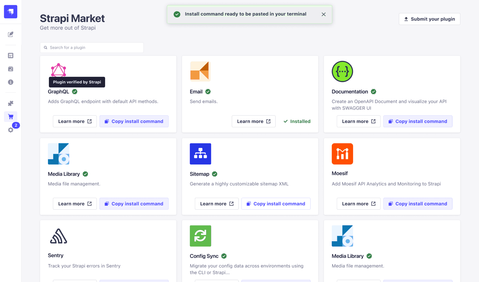Viewport: 479px width, 282px height.
Task: Click 'Generate a highly customizable sitemap XML' text
Action: [239, 184]
